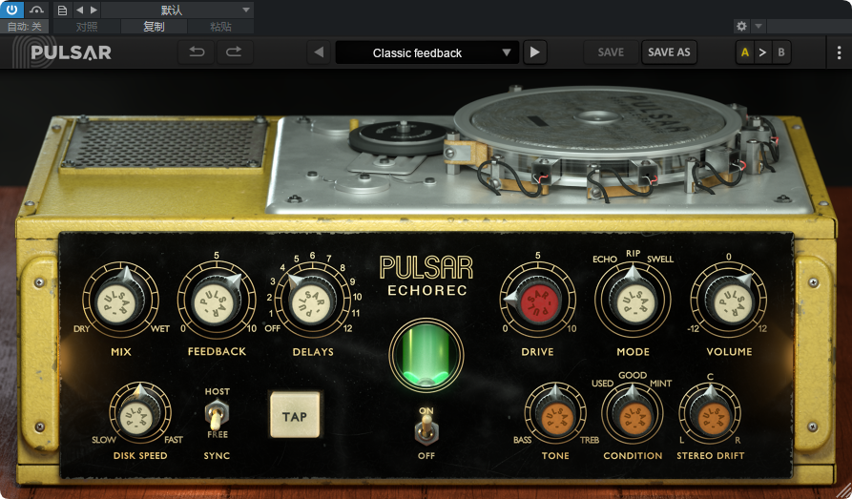Load the previous Pulsar preset

(319, 52)
